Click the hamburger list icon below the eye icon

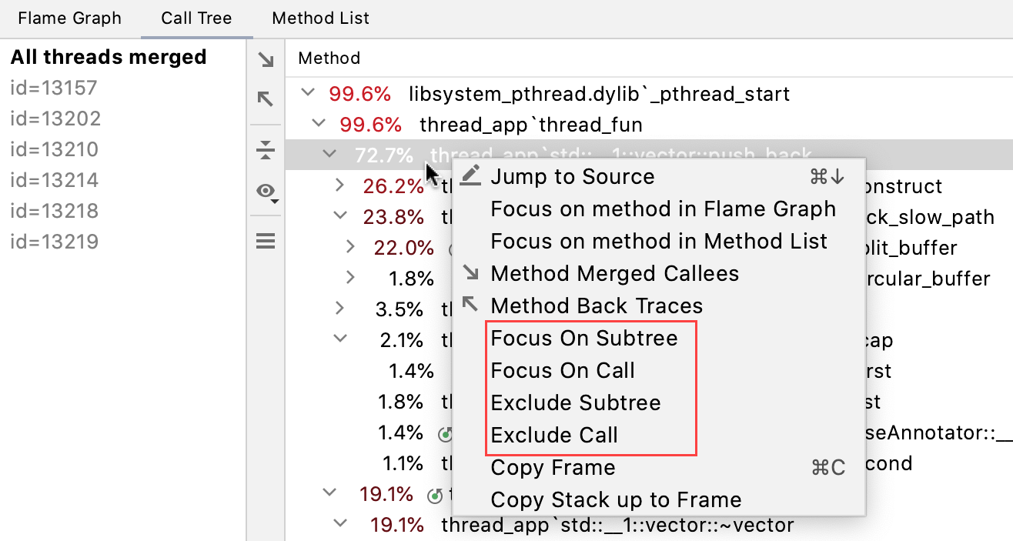pos(265,240)
